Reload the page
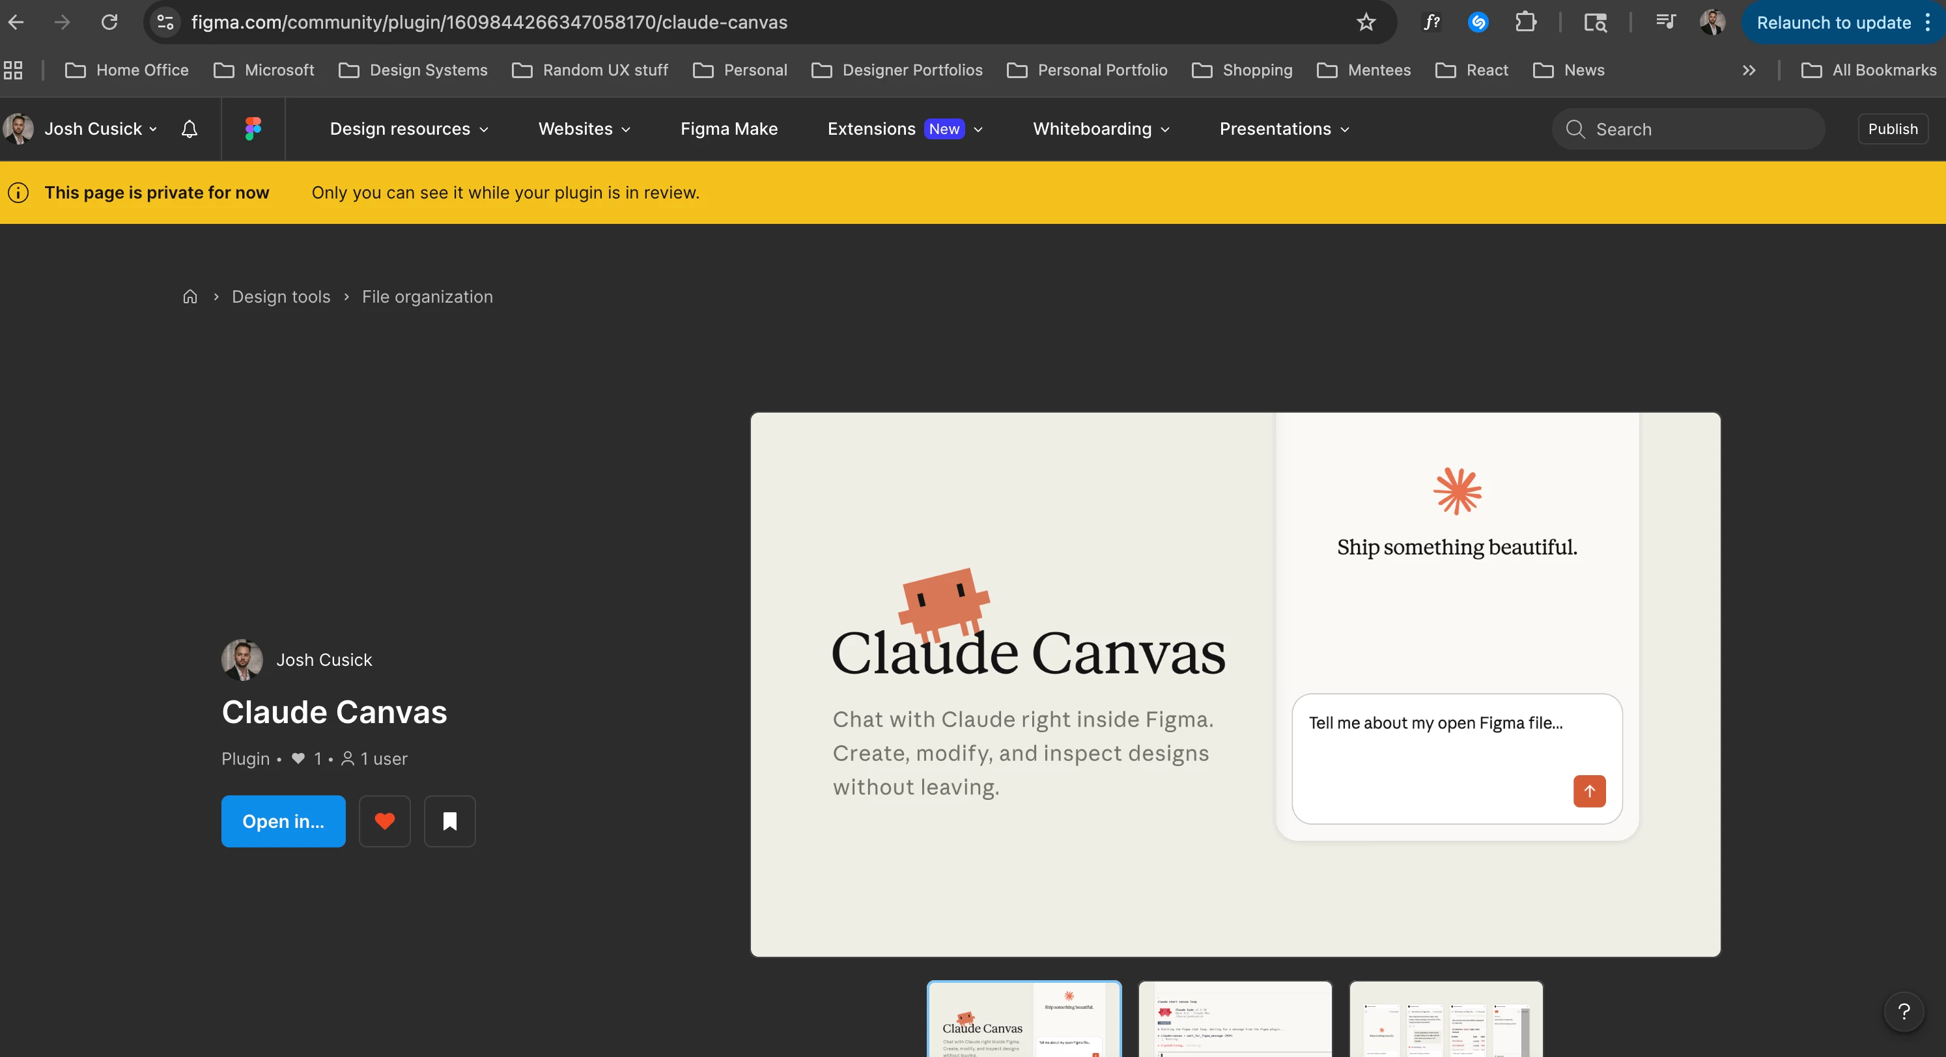This screenshot has height=1057, width=1946. click(109, 23)
